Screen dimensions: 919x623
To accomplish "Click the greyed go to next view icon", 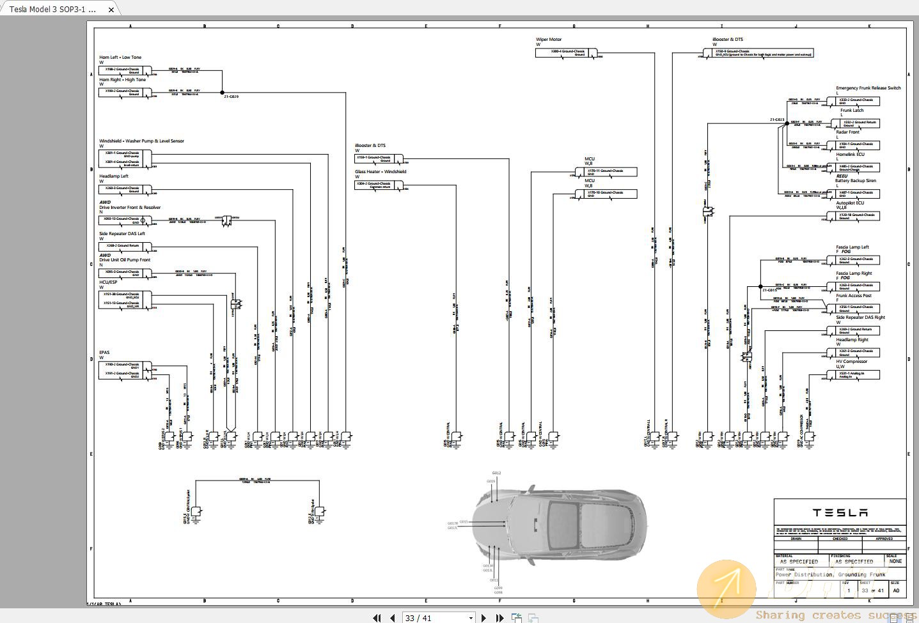I will (x=533, y=618).
